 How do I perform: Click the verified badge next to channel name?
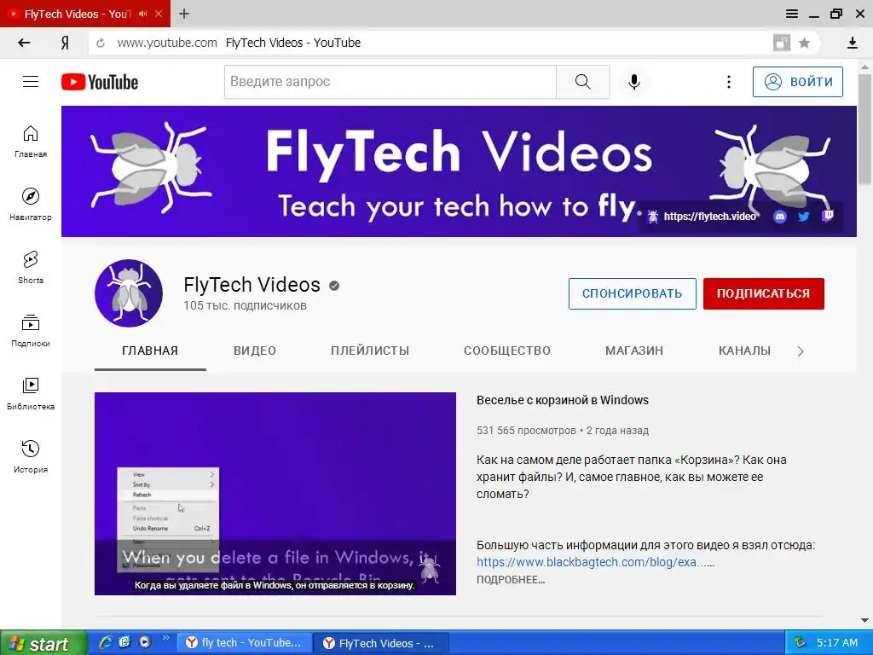pos(334,286)
